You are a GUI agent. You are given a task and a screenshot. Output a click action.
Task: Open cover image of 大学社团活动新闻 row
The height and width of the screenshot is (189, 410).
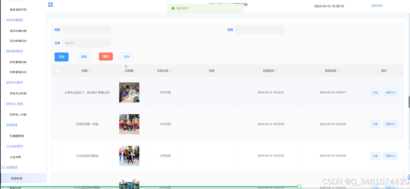pyautogui.click(x=129, y=156)
